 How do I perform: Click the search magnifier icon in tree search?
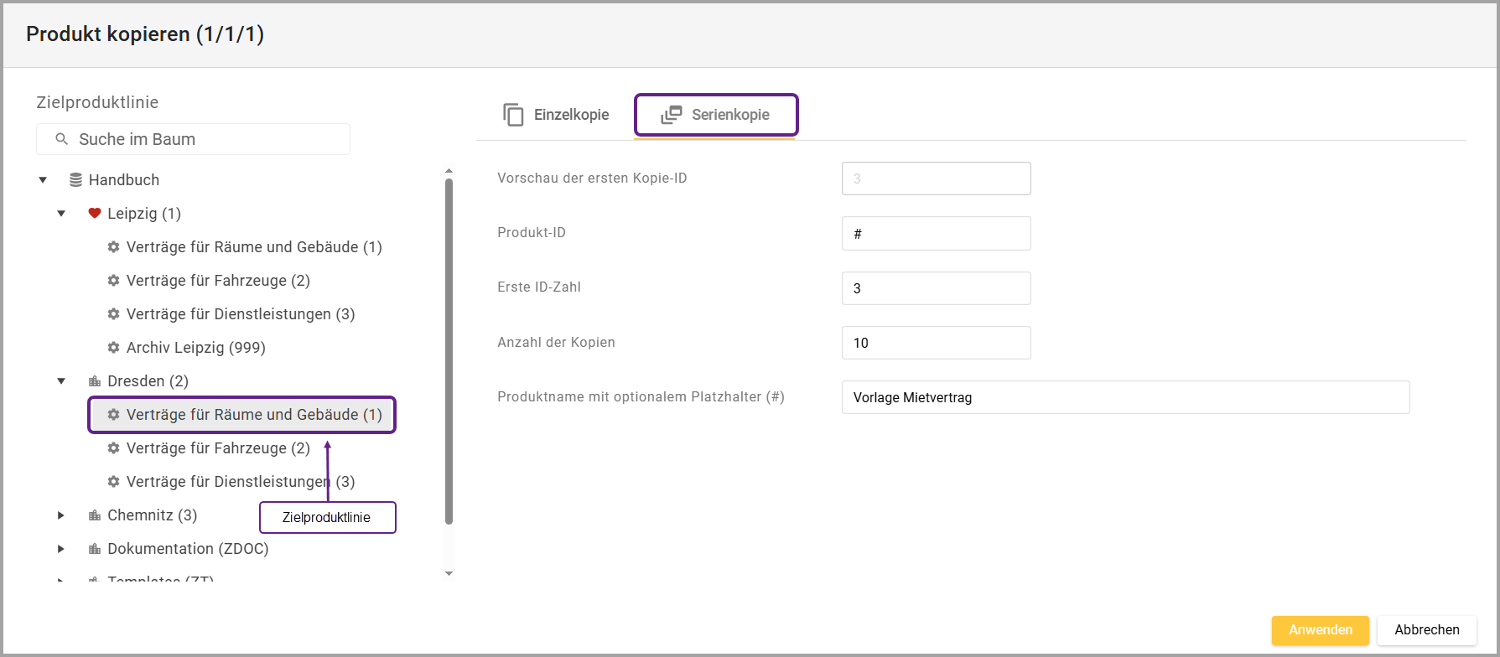click(61, 139)
